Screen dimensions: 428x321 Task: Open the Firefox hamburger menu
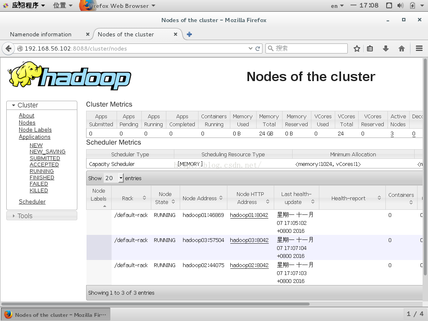click(x=419, y=48)
